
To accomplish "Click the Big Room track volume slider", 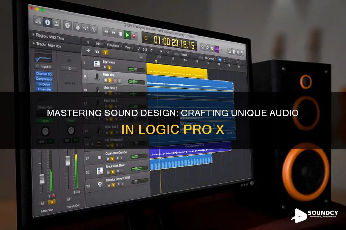I will point(136,70).
